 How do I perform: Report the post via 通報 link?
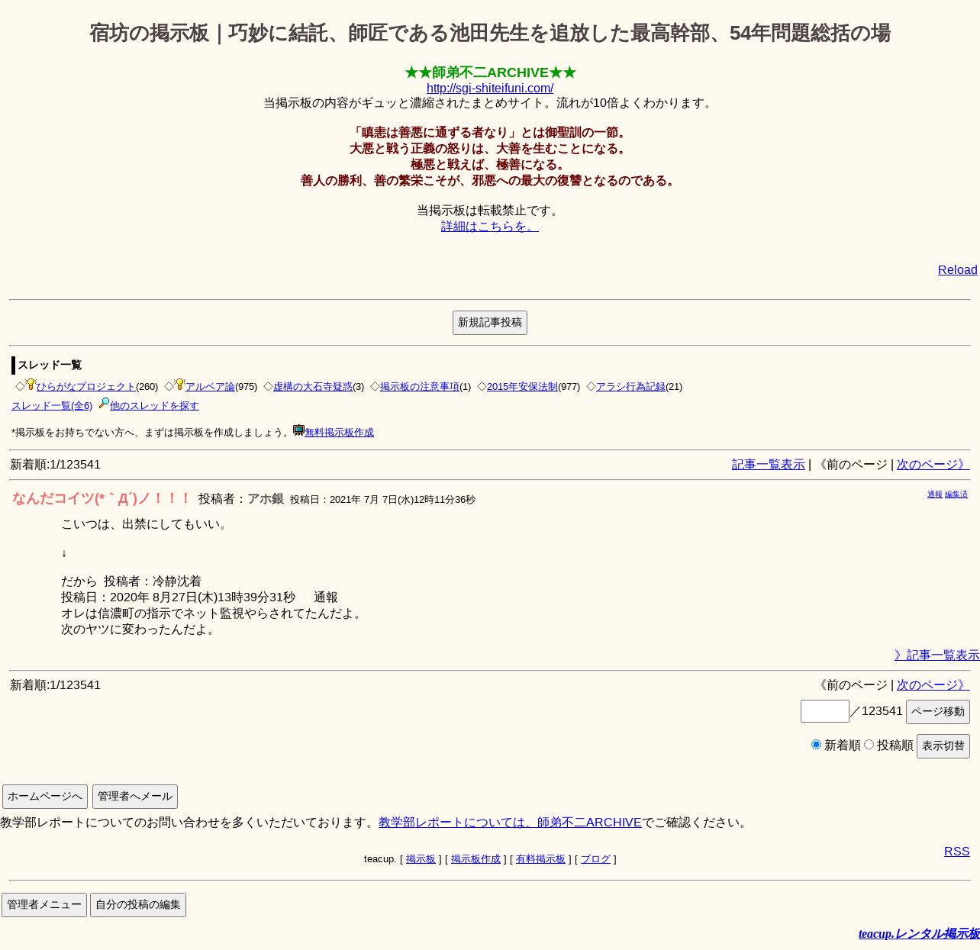[935, 494]
